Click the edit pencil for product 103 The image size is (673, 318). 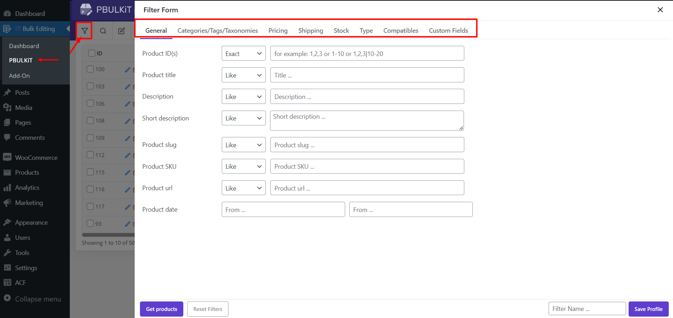[x=128, y=87]
